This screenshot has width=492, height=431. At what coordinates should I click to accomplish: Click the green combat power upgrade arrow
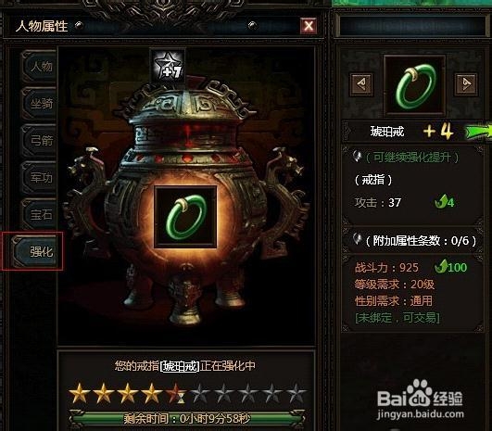point(441,267)
